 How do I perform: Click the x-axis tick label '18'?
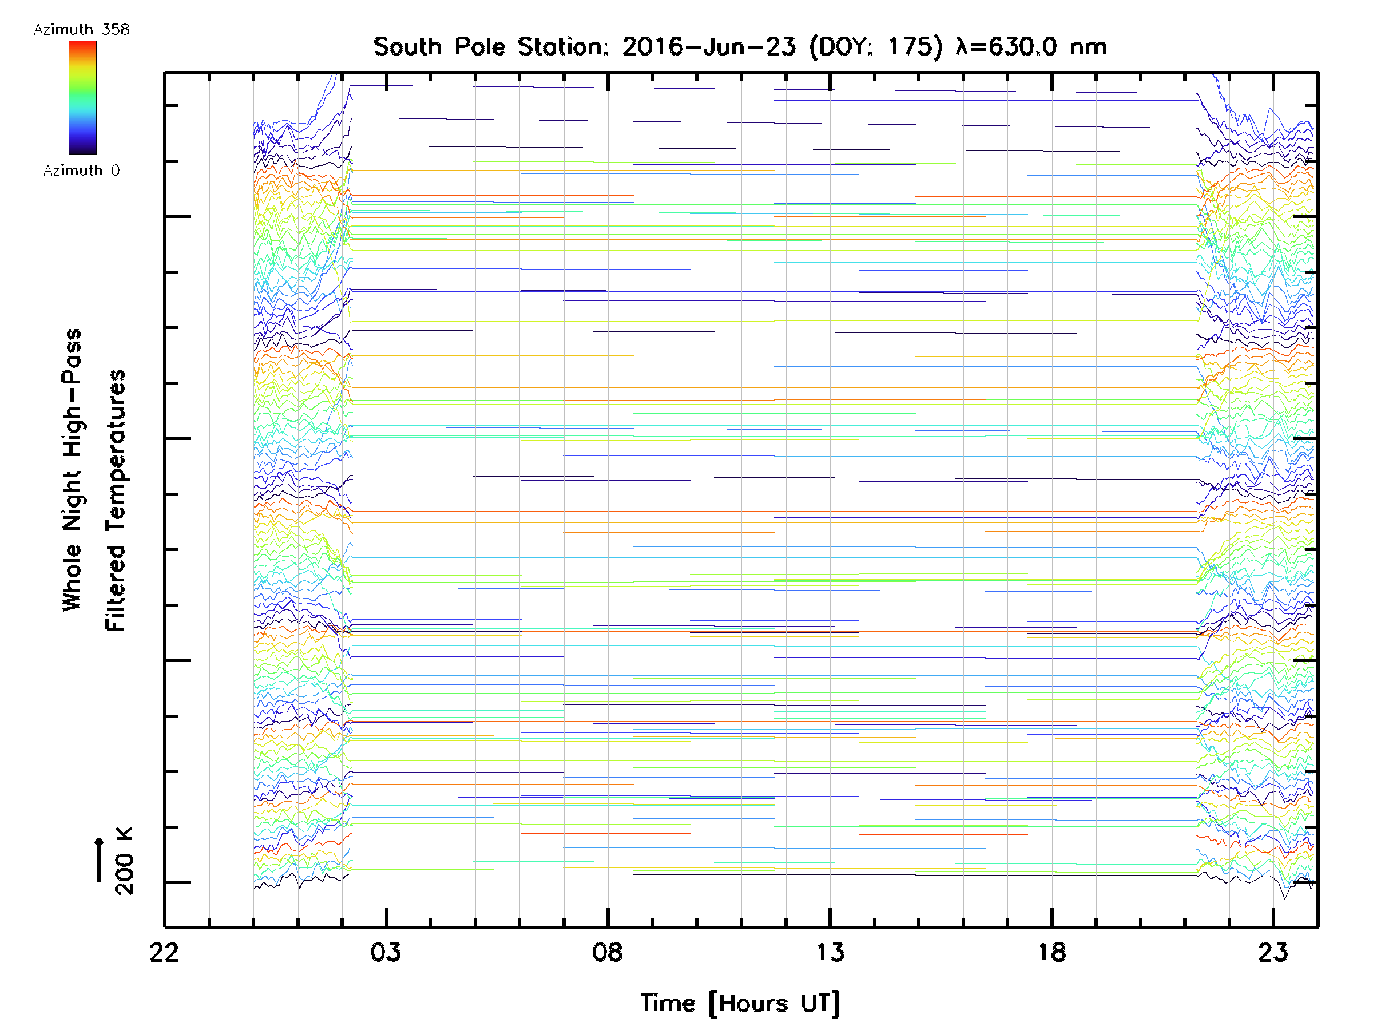click(x=1051, y=952)
